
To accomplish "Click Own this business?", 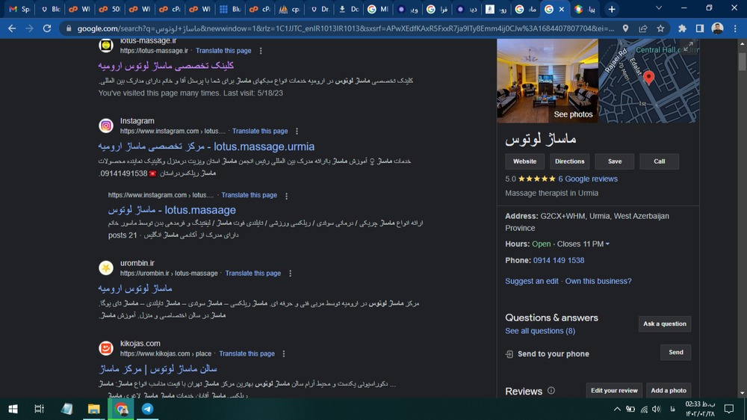I will 598,281.
